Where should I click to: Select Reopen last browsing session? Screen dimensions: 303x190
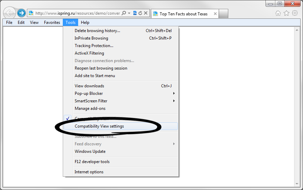121,68
